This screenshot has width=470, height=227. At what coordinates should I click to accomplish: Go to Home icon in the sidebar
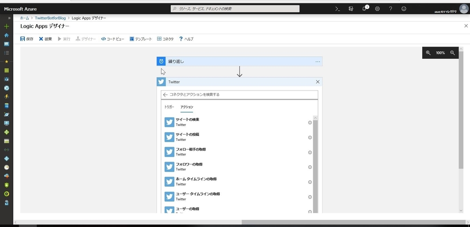(6, 35)
